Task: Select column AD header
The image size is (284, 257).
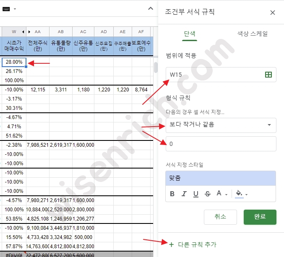Action: (104, 32)
